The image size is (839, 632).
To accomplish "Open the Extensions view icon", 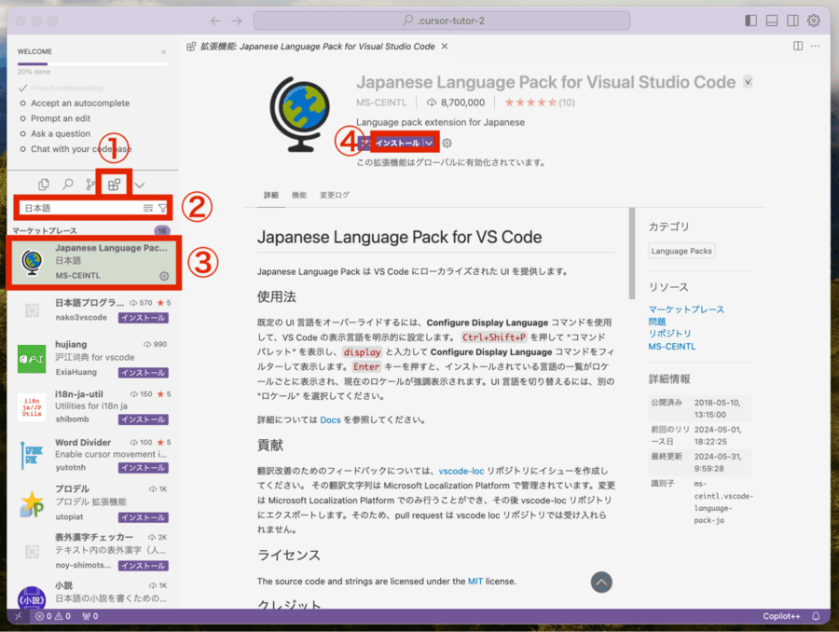I will pos(114,185).
